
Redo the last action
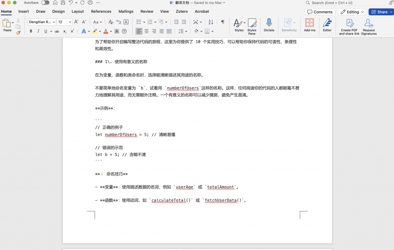pos(82,3)
